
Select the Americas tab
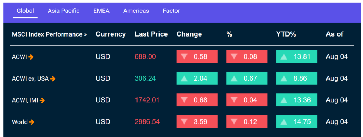click(136, 11)
